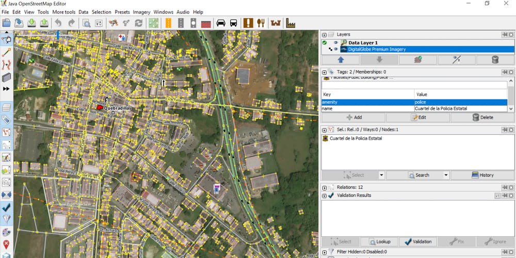Activate the Draw nodes tool
Image resolution: width=516 pixels, height=258 pixels.
(x=6, y=52)
